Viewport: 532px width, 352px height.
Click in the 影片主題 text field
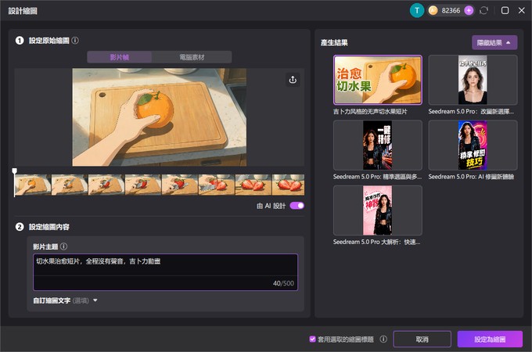(166, 272)
